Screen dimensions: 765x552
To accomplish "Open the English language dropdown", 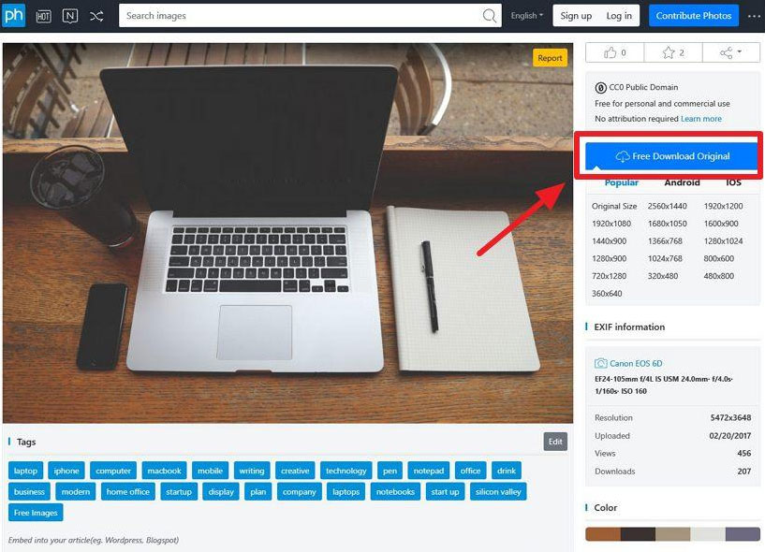I will pos(527,16).
